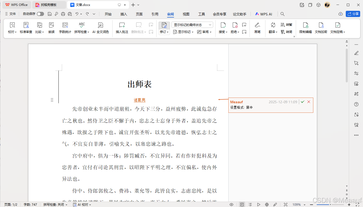
Task: Click 文档定稿 finalize document button
Action: 338,28
